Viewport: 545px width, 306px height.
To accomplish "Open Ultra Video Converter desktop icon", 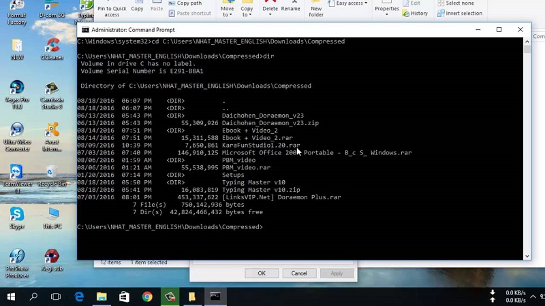I will (17, 137).
